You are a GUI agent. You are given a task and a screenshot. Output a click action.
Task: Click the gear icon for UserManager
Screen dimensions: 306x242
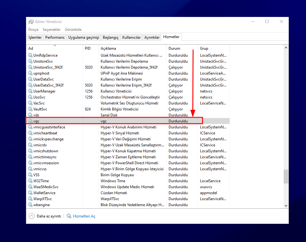30,91
